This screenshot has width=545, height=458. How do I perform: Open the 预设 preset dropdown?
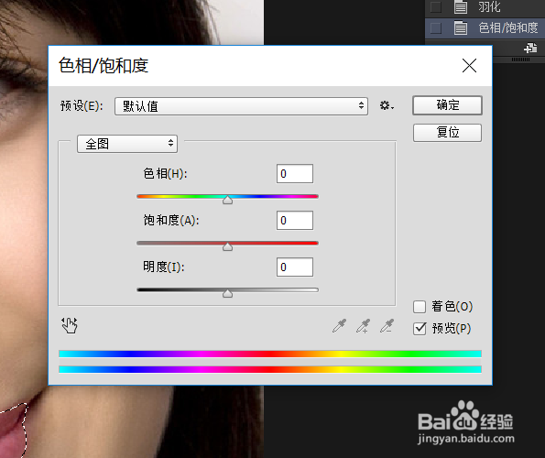click(x=241, y=106)
